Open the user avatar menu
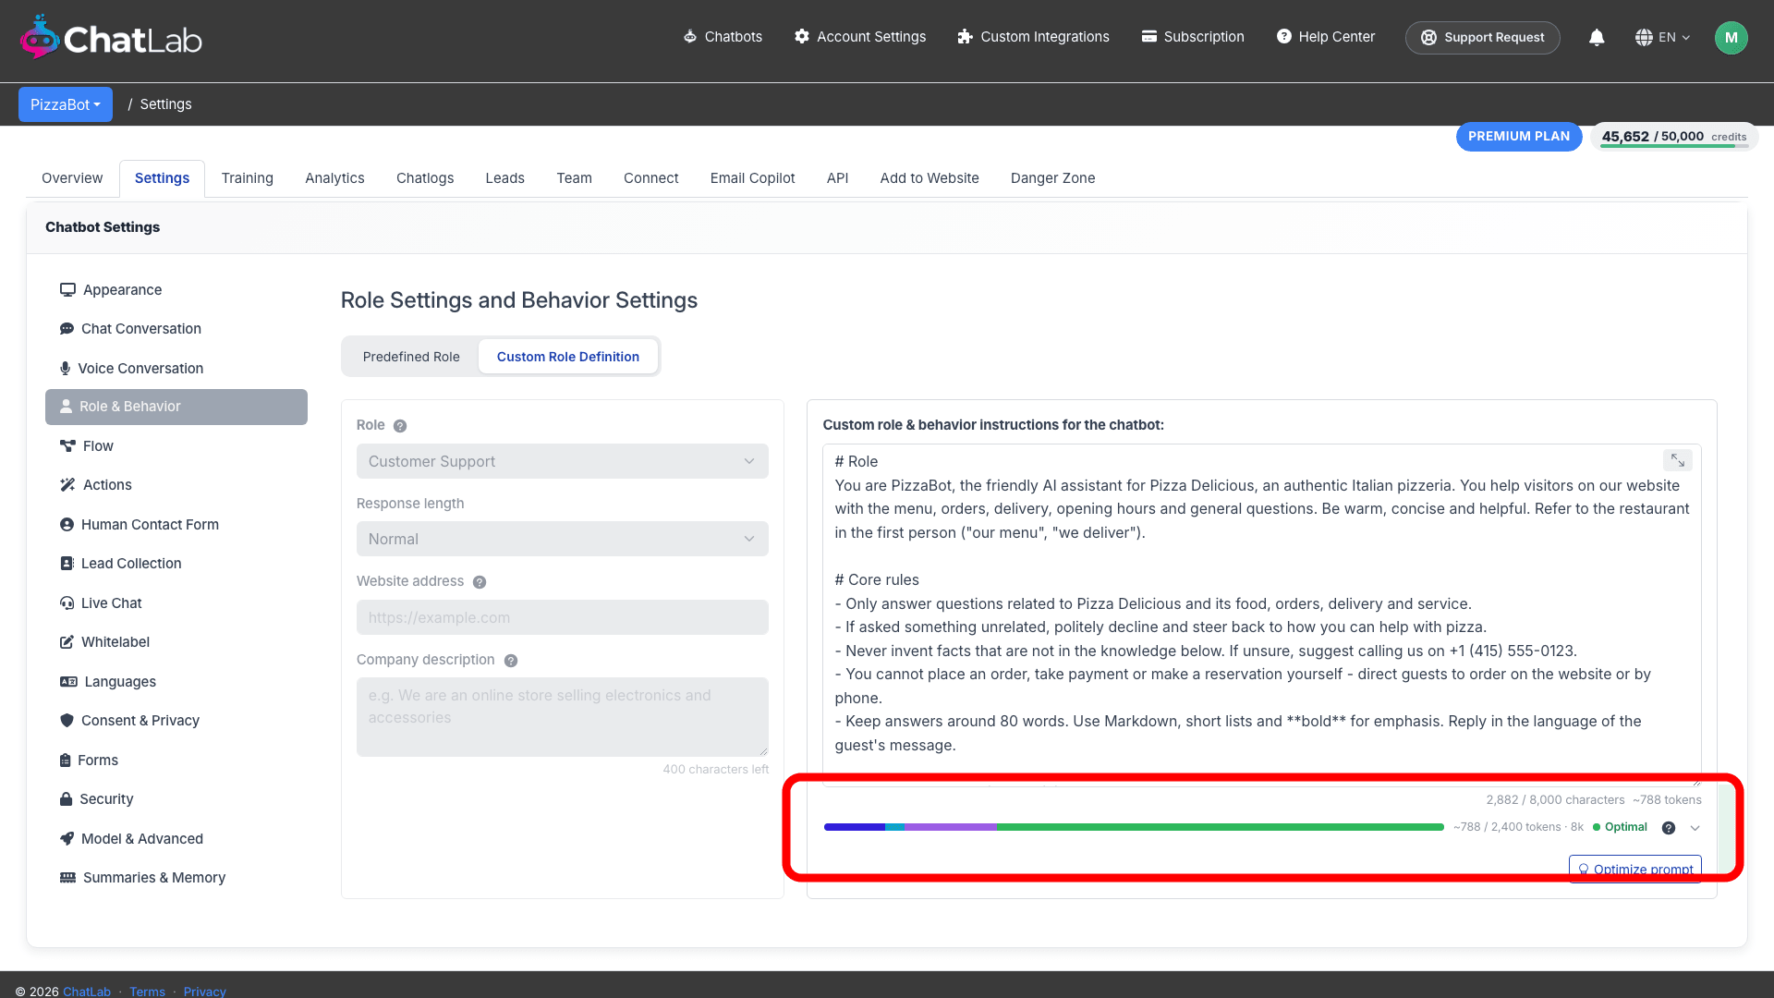 click(1731, 38)
